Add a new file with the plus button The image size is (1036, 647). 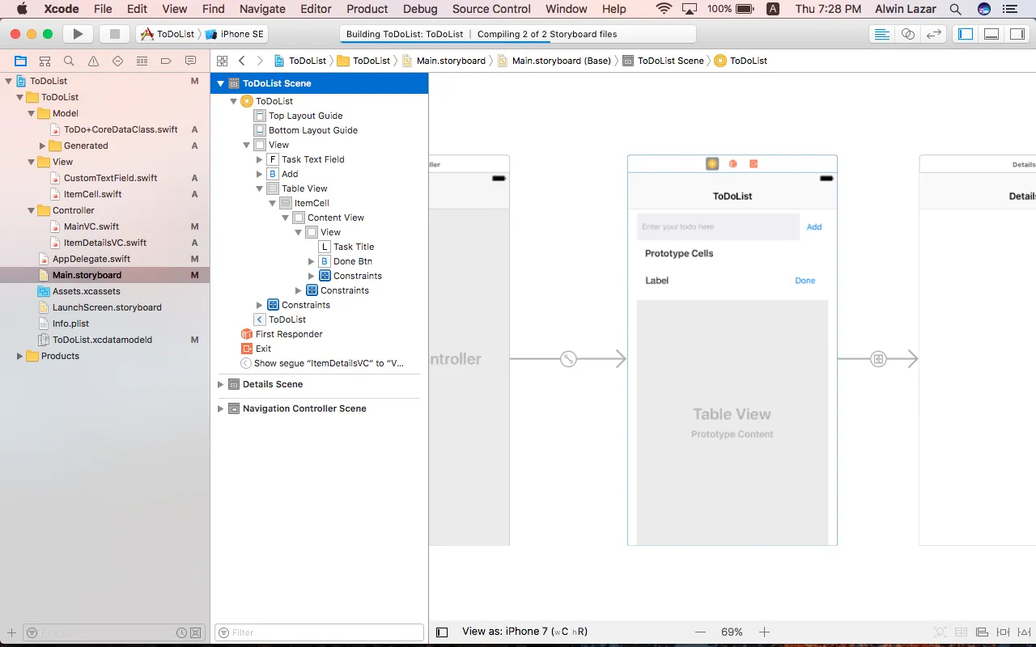point(11,632)
